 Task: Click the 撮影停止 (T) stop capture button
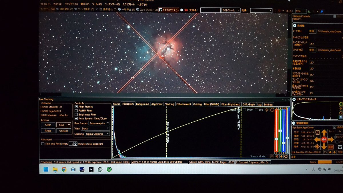[108, 9]
